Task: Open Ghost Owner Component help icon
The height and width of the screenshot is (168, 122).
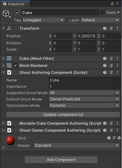Action: point(105,130)
